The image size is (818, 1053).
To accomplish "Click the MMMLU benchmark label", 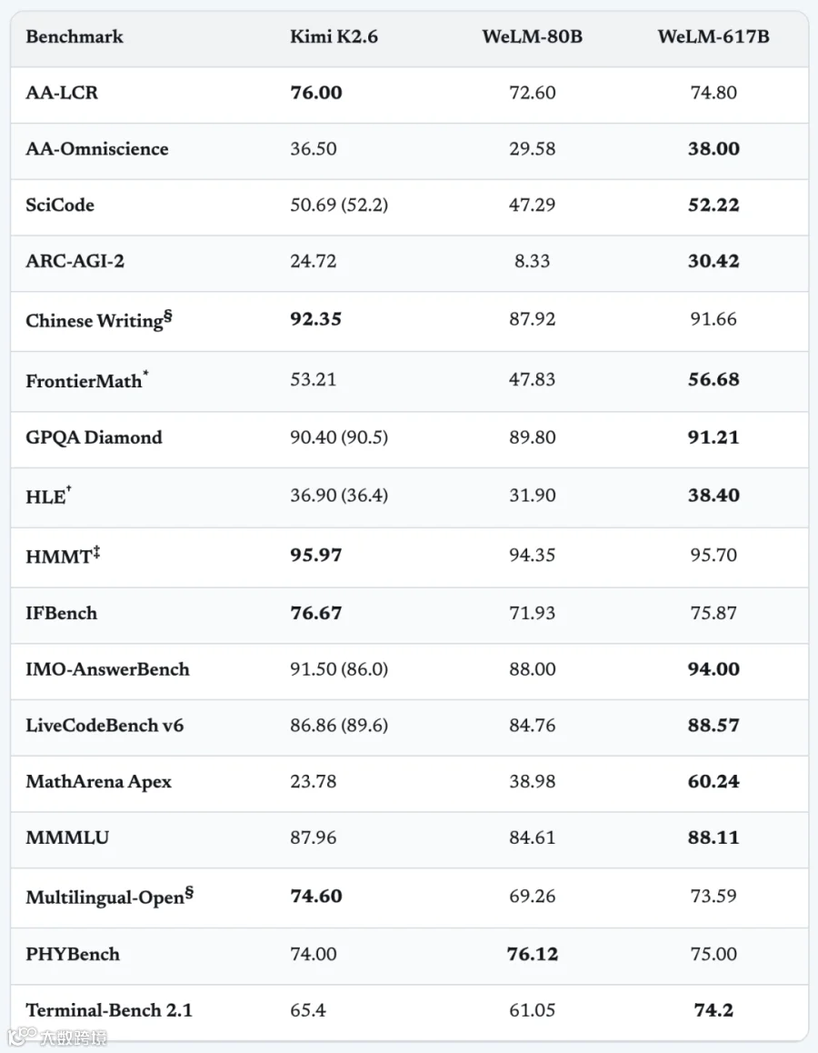I will click(x=67, y=837).
